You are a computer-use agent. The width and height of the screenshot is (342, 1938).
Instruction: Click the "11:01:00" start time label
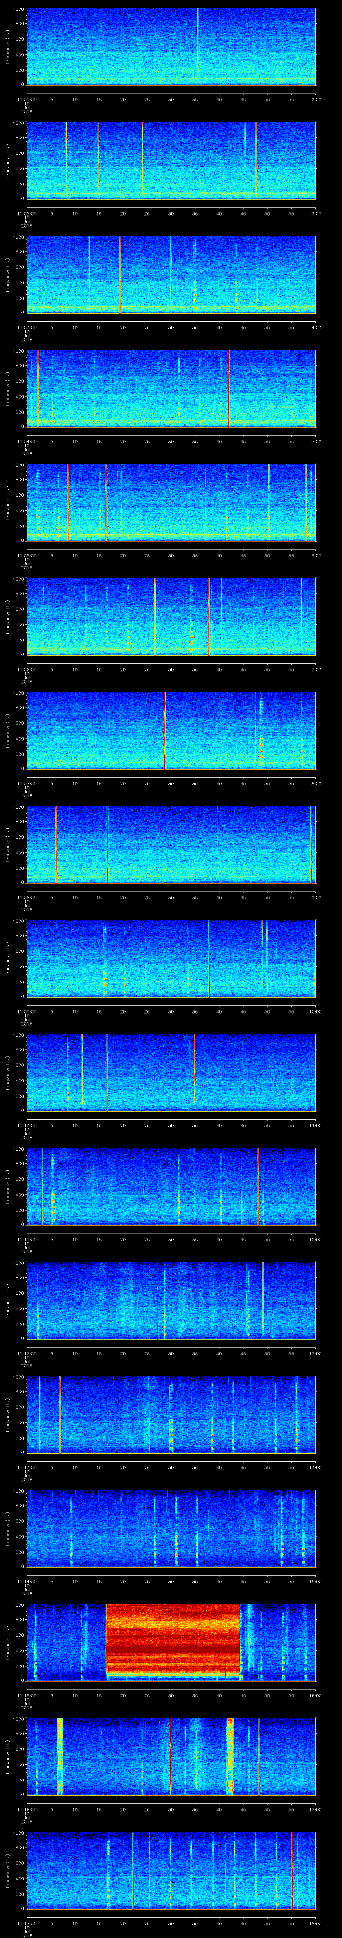click(26, 99)
